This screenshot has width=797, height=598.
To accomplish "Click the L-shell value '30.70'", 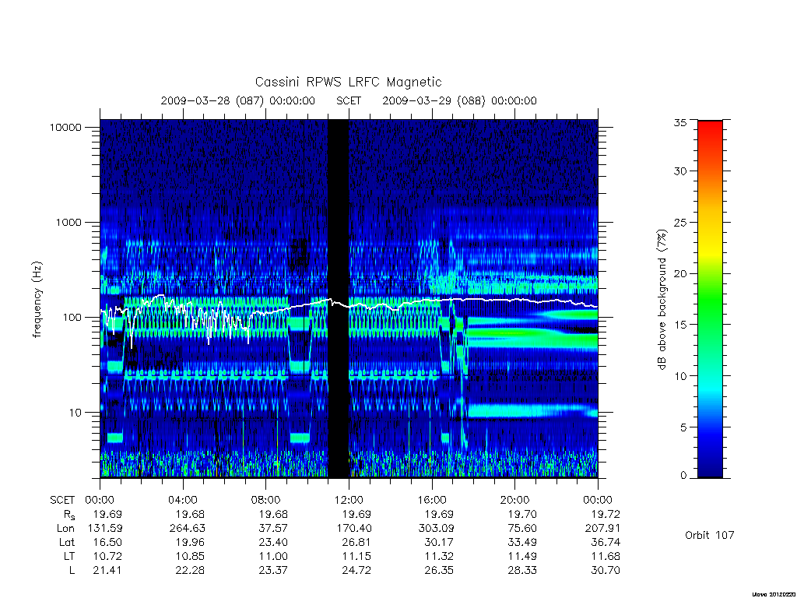I will 606,571.
